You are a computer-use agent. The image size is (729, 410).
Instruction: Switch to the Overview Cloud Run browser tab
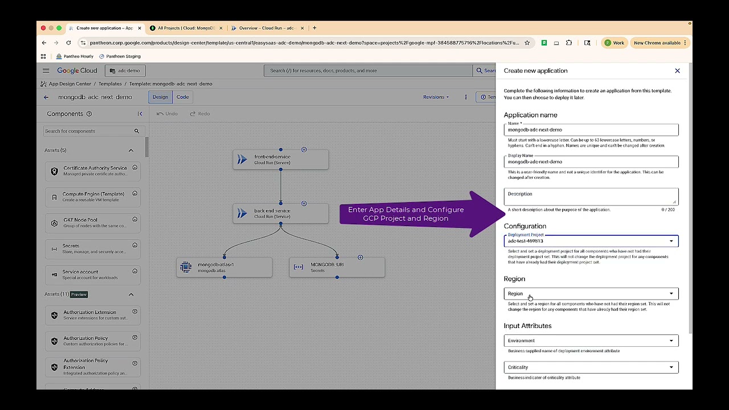click(267, 28)
